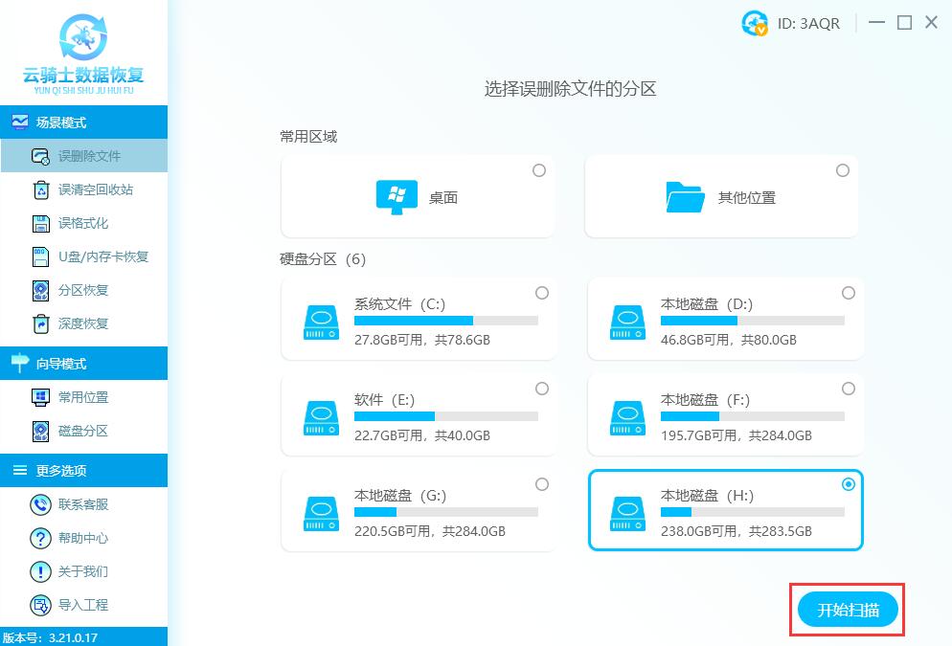Open 导入工程 to import a project
This screenshot has height=646, width=952.
point(67,605)
